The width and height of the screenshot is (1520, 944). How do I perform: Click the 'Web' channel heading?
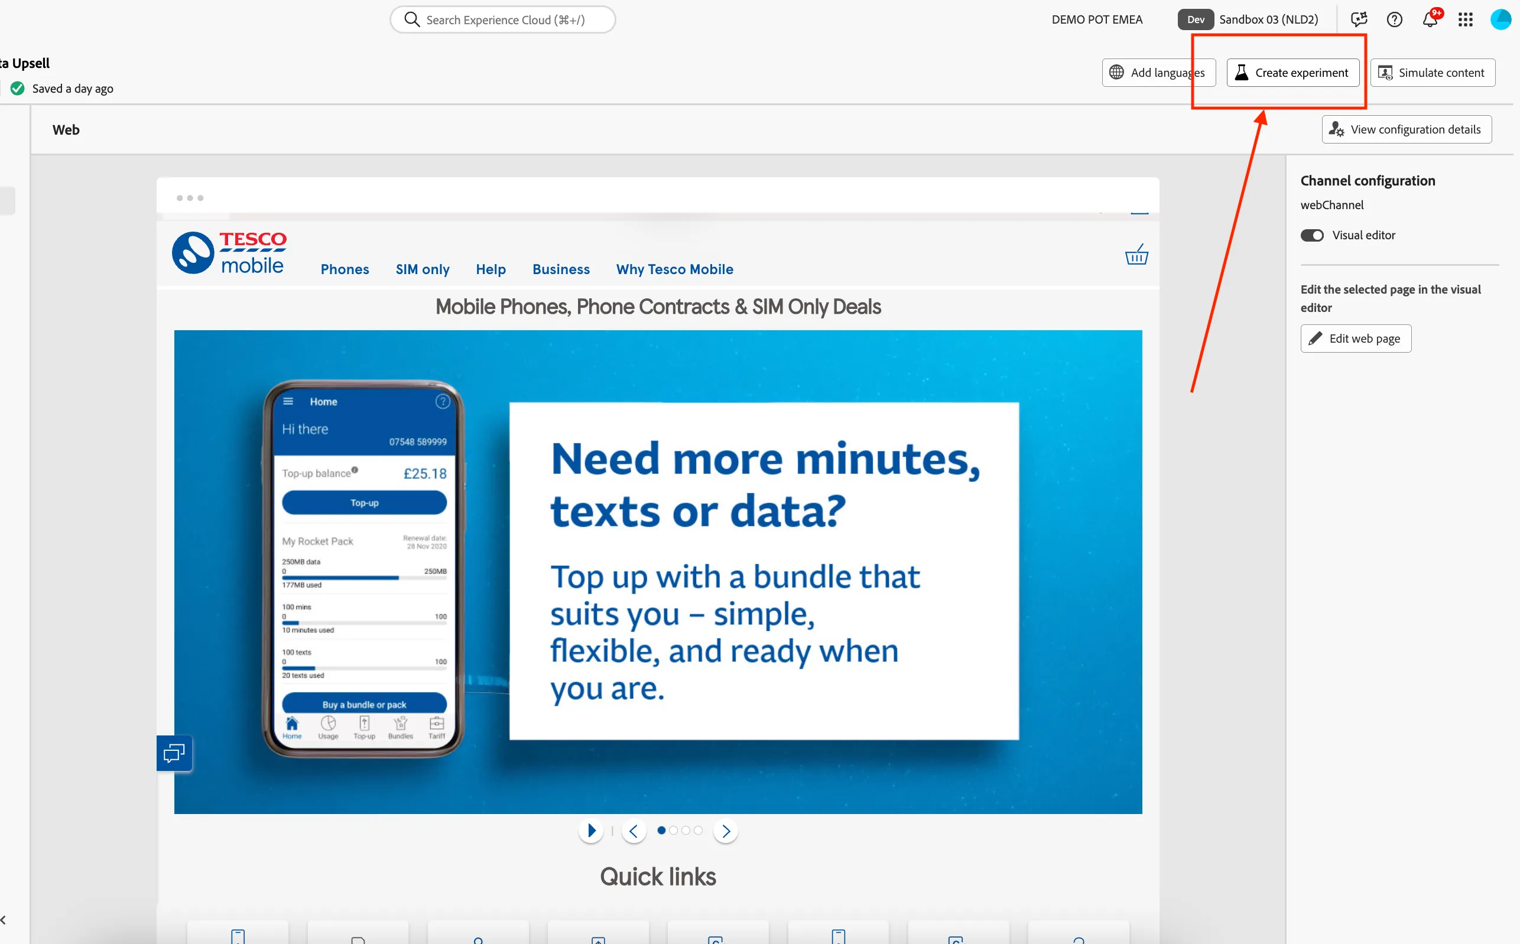click(66, 130)
